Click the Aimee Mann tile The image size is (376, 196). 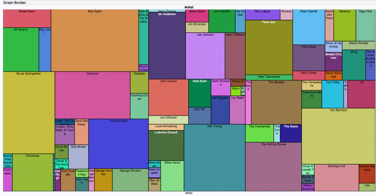27,18
